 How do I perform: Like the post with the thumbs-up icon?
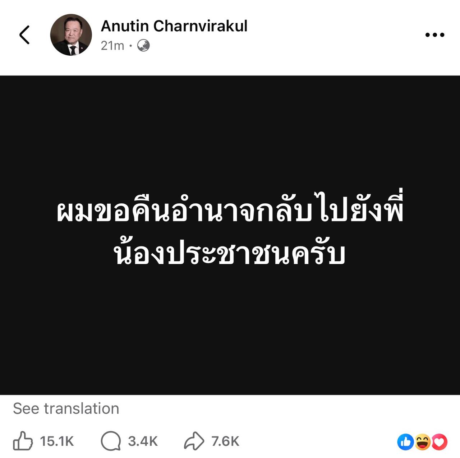[x=23, y=441]
